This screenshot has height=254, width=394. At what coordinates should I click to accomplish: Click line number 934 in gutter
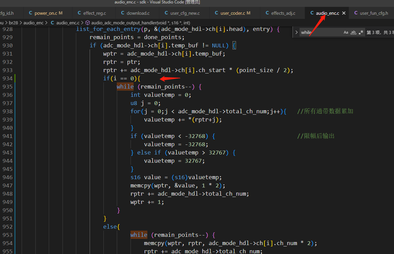[8, 79]
